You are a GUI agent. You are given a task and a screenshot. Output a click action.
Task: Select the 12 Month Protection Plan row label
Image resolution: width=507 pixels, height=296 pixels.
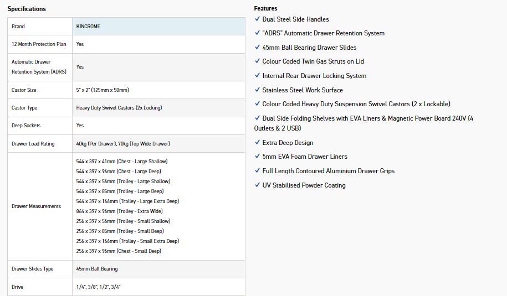point(39,44)
